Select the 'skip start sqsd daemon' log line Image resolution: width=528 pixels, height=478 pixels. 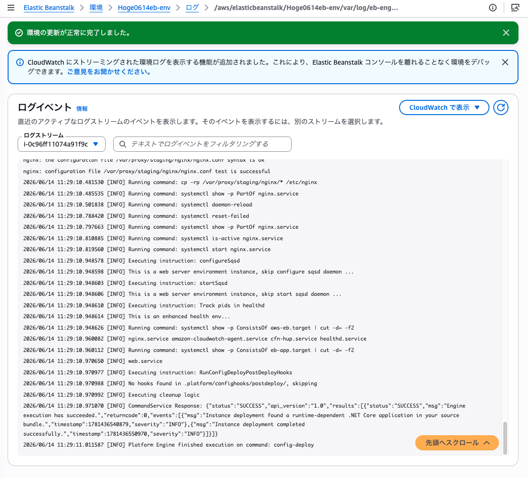(x=182, y=294)
